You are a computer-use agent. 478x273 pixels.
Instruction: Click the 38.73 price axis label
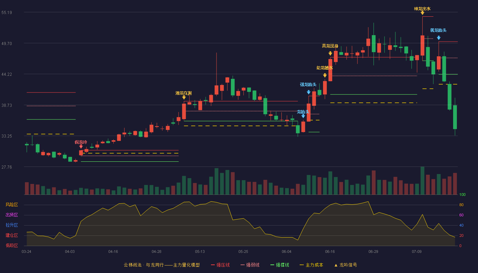[x=6, y=105]
